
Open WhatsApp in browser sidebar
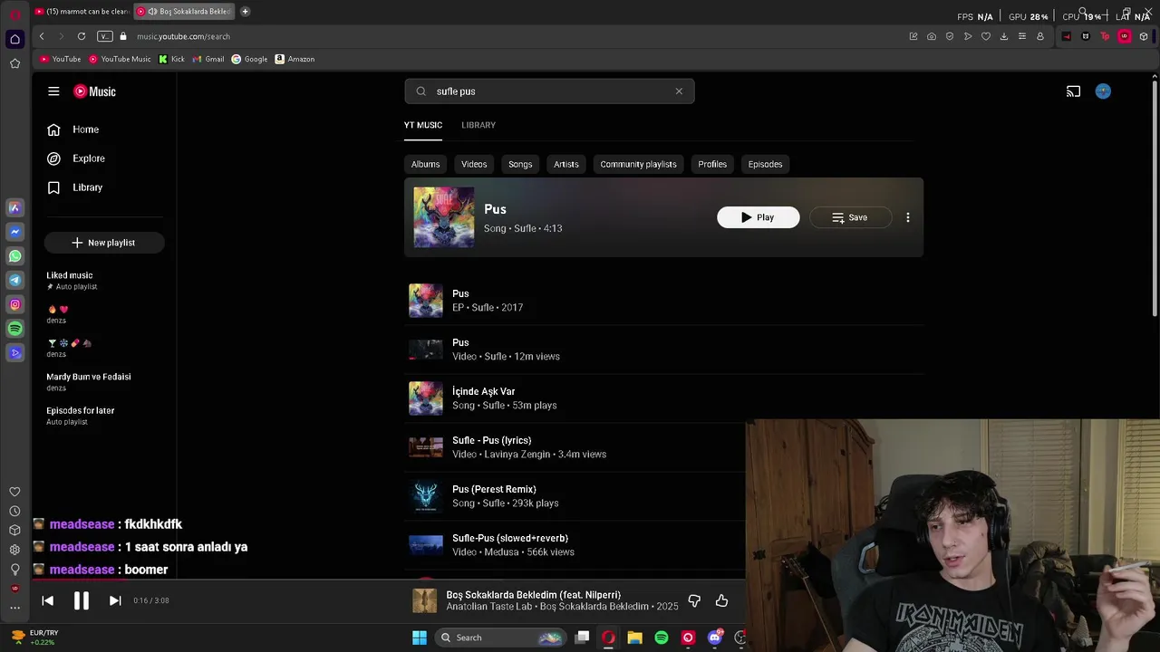[14, 256]
